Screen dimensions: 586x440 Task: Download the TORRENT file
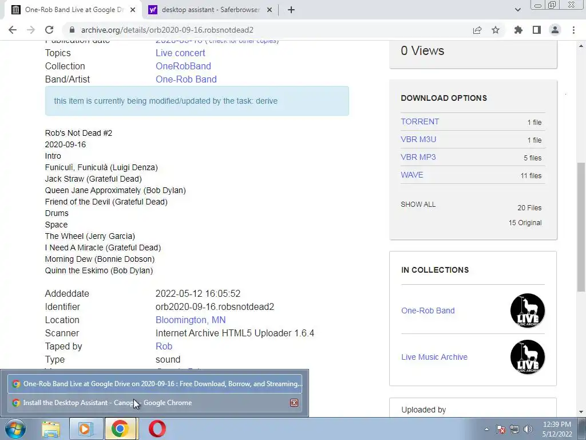pyautogui.click(x=419, y=121)
